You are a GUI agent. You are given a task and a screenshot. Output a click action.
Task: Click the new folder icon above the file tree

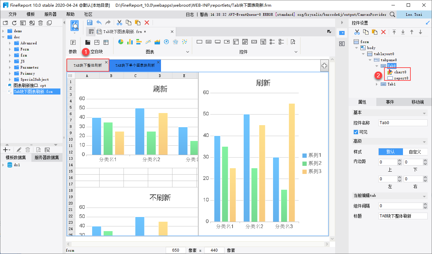coord(5,23)
